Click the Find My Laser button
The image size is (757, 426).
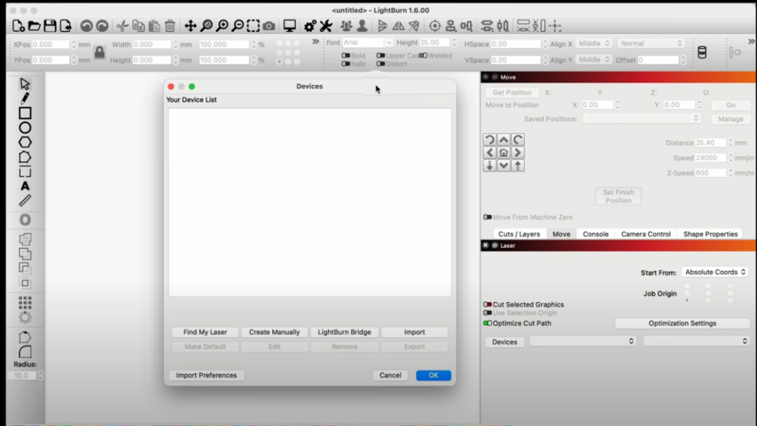tap(206, 332)
